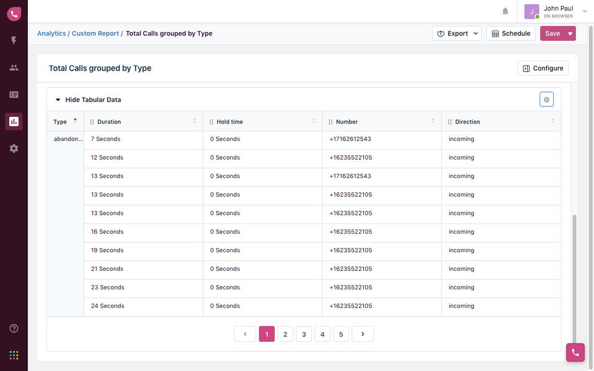Viewport: 594px width, 371px height.
Task: Open the Export dropdown
Action: pyautogui.click(x=457, y=33)
